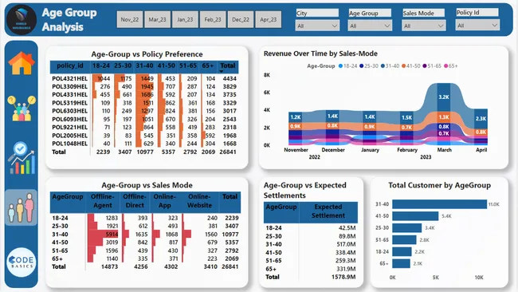Open the Policy Id dropdown

[477, 26]
